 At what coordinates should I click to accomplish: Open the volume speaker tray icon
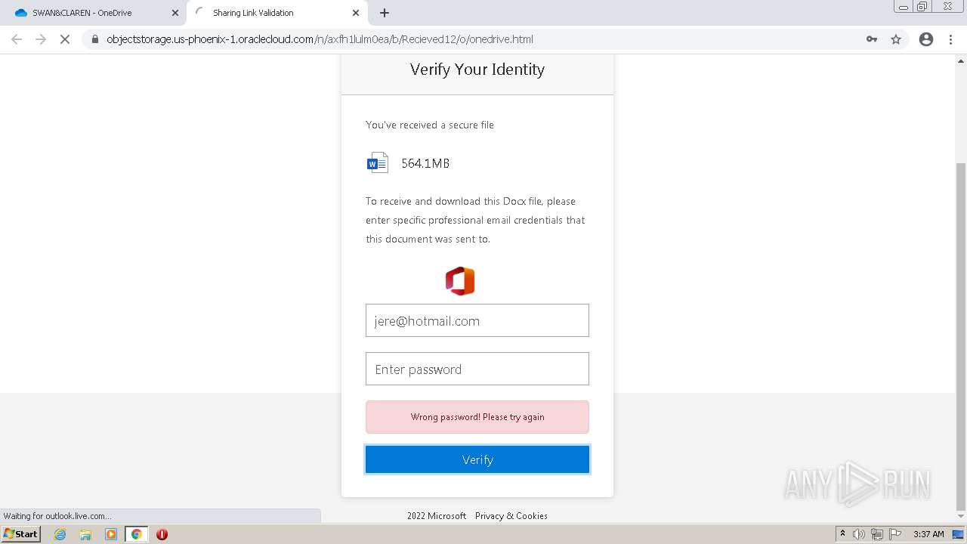[x=859, y=534]
